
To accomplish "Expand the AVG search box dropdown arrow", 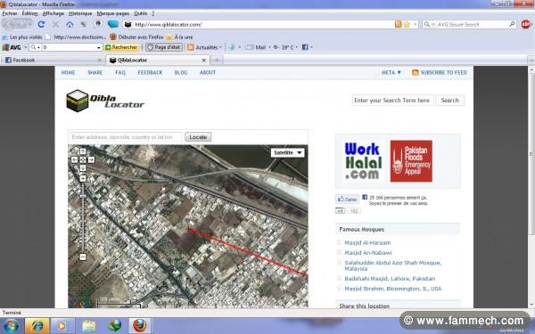I will pos(99,48).
